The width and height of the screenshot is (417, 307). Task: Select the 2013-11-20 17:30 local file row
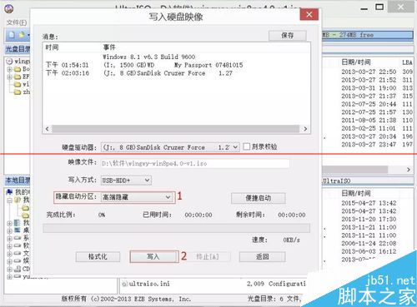click(369, 219)
